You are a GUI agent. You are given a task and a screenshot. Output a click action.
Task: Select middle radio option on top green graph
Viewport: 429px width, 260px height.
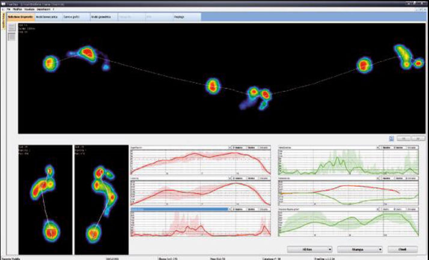point(398,148)
